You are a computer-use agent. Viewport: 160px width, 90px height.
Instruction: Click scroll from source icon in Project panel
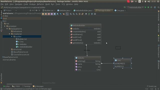[30, 10]
